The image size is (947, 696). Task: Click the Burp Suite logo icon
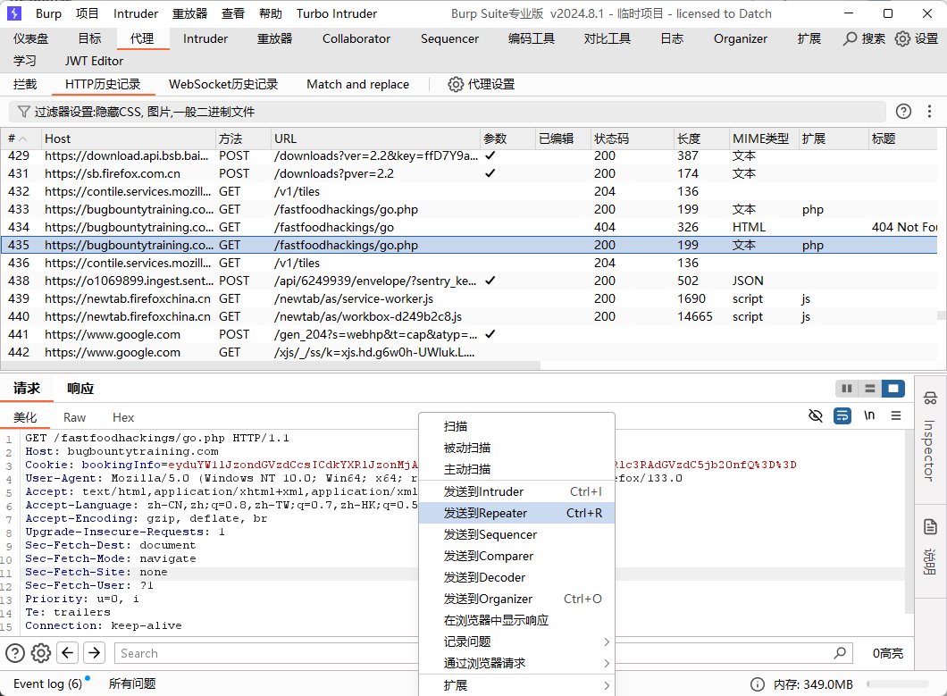click(14, 13)
